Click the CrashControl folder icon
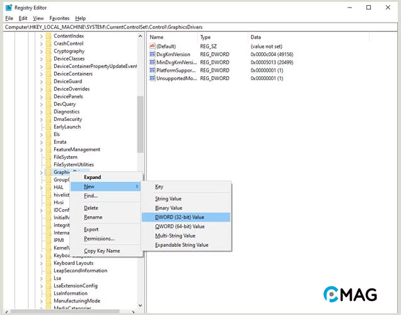 pos(49,43)
